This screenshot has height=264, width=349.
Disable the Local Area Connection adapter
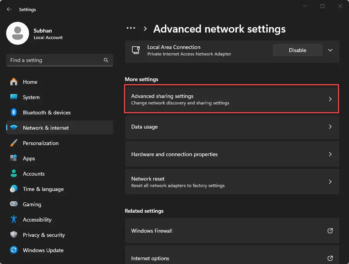pyautogui.click(x=297, y=50)
